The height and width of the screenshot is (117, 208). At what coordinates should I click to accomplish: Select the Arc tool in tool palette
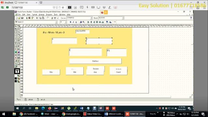(19, 35)
